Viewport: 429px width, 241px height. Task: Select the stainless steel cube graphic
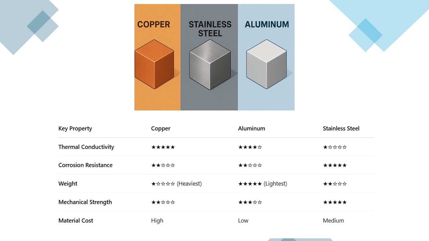[210, 65]
